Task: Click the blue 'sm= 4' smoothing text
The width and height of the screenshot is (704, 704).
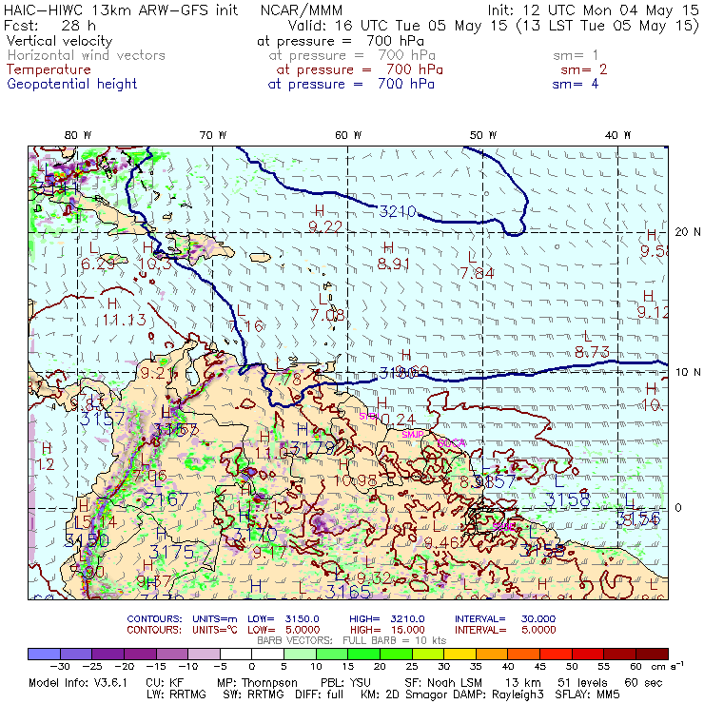Action: pos(576,84)
